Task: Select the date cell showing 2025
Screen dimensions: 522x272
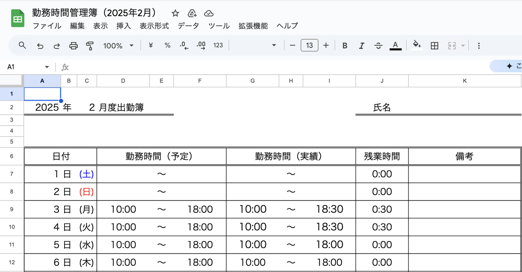Action: pos(42,107)
